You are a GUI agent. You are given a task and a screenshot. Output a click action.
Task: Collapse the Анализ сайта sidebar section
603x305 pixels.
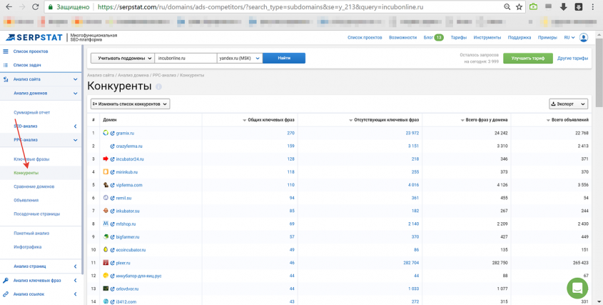tap(76, 79)
